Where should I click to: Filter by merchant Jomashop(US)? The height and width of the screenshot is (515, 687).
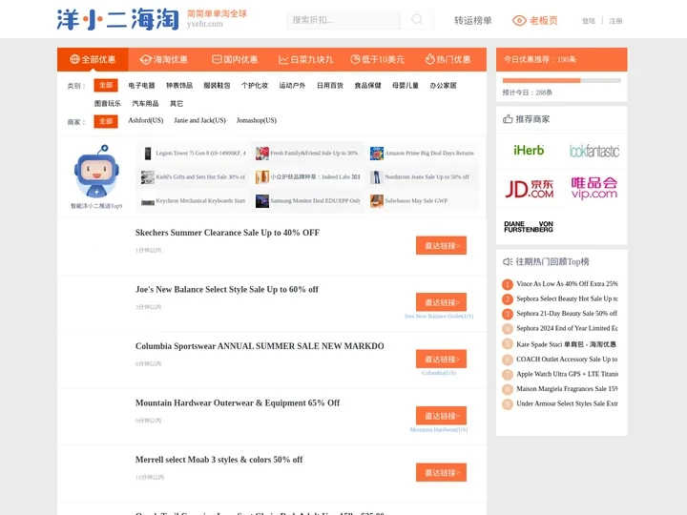click(x=257, y=120)
